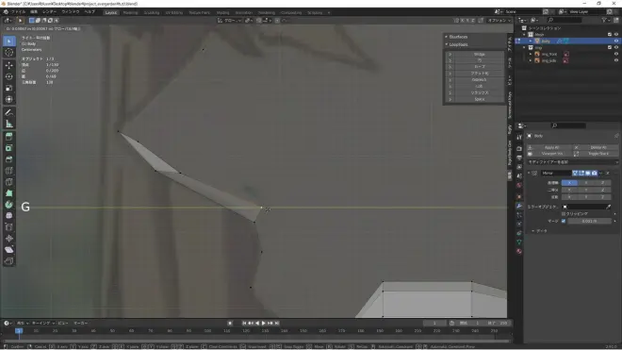The width and height of the screenshot is (622, 350).
Task: Open the Render menu
Action: click(50, 12)
